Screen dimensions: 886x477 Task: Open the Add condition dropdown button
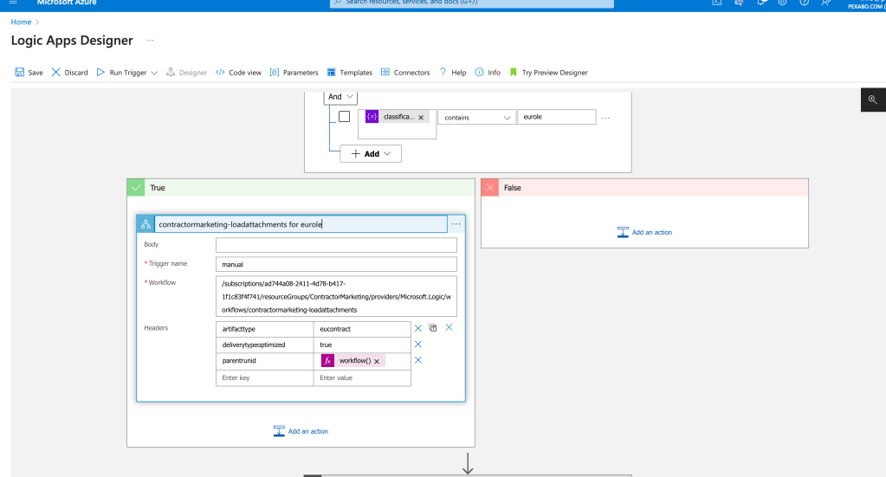[x=371, y=153]
